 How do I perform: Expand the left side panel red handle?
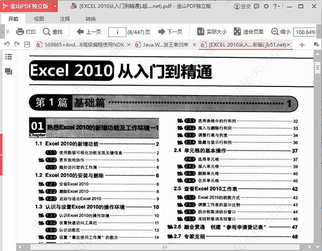tap(1, 154)
